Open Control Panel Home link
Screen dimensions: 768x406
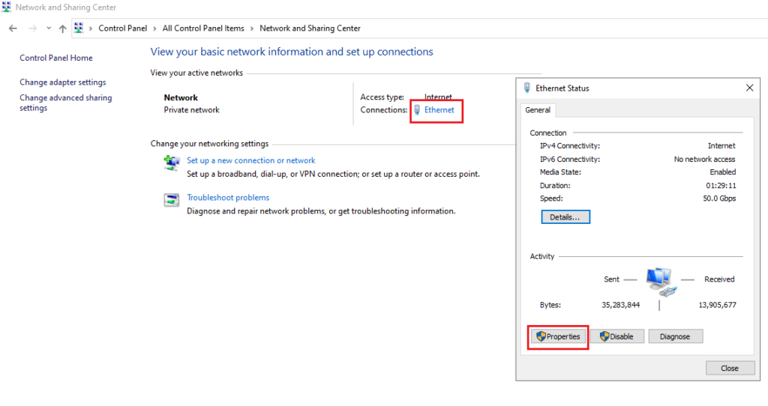pos(55,58)
